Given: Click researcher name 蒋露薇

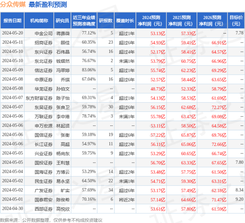Looking at the screenshot, I should [63, 33].
